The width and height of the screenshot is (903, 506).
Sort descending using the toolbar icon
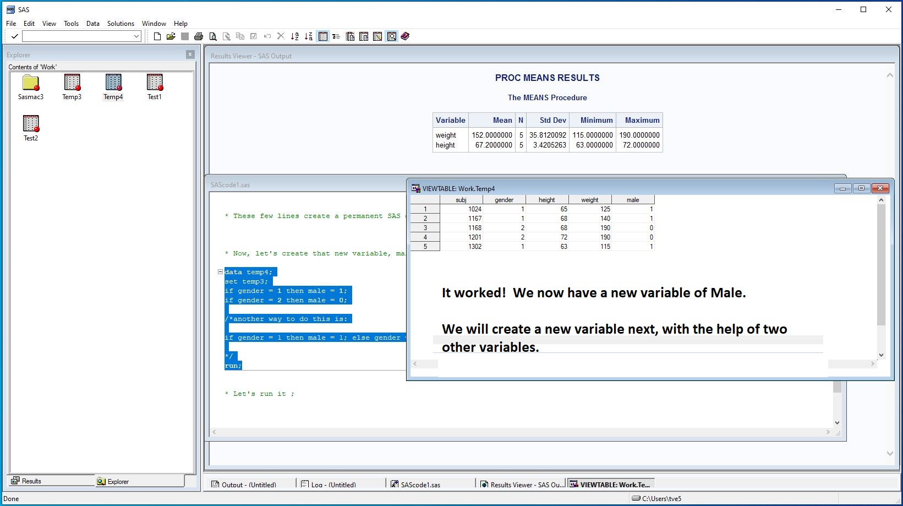[309, 36]
